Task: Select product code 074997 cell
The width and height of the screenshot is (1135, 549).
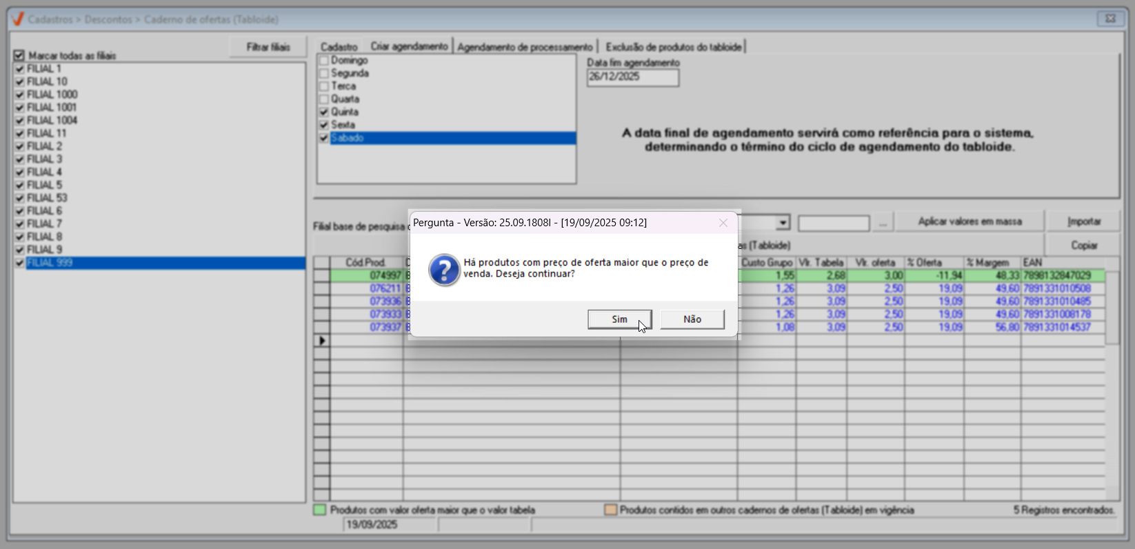Action: click(x=367, y=276)
